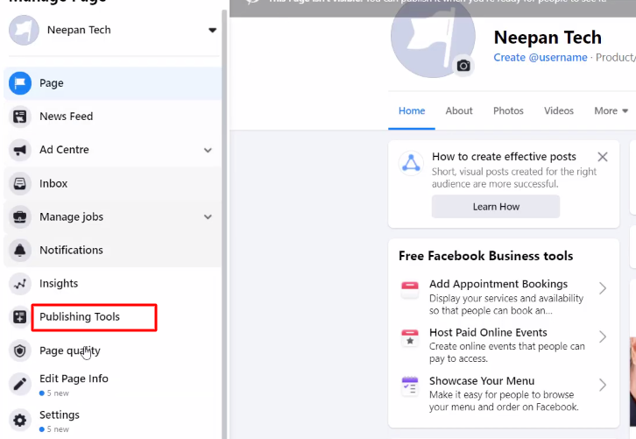
Task: Click the Neepan Tech avatar in sidebar
Action: [24, 30]
